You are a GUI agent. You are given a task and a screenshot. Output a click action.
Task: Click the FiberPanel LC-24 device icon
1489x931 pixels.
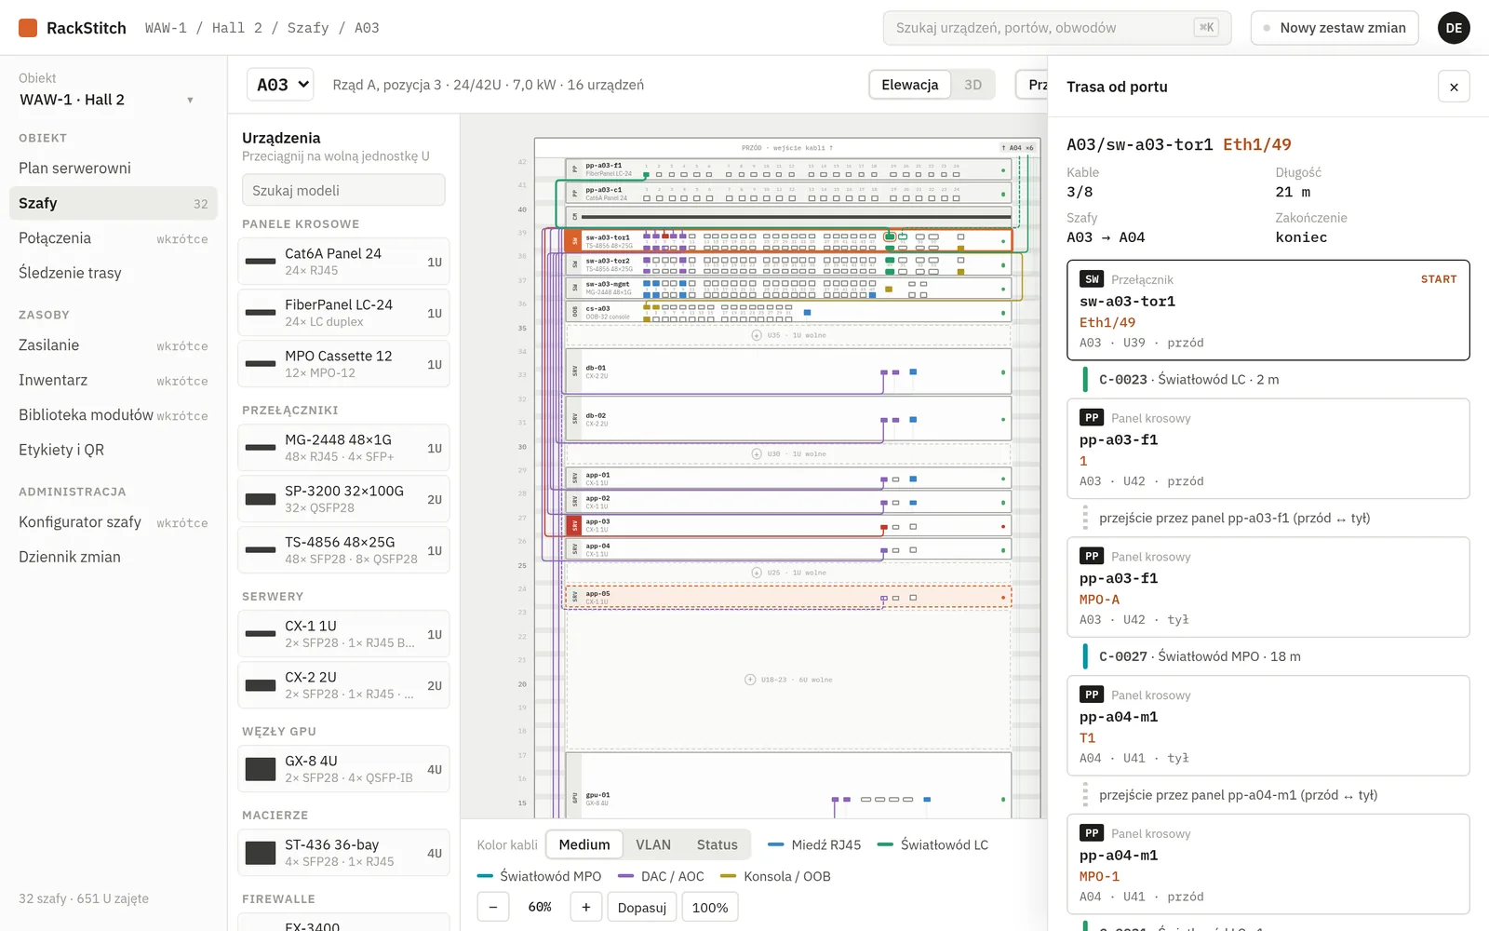[261, 313]
